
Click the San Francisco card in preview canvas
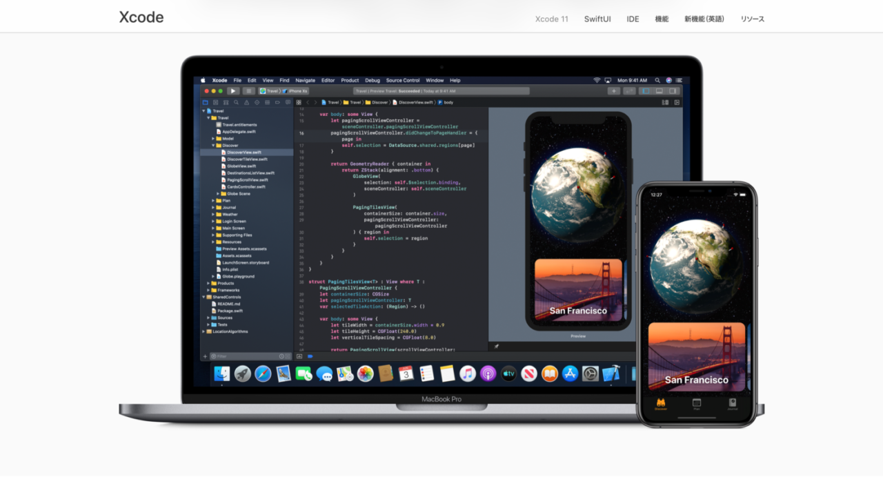pos(578,290)
